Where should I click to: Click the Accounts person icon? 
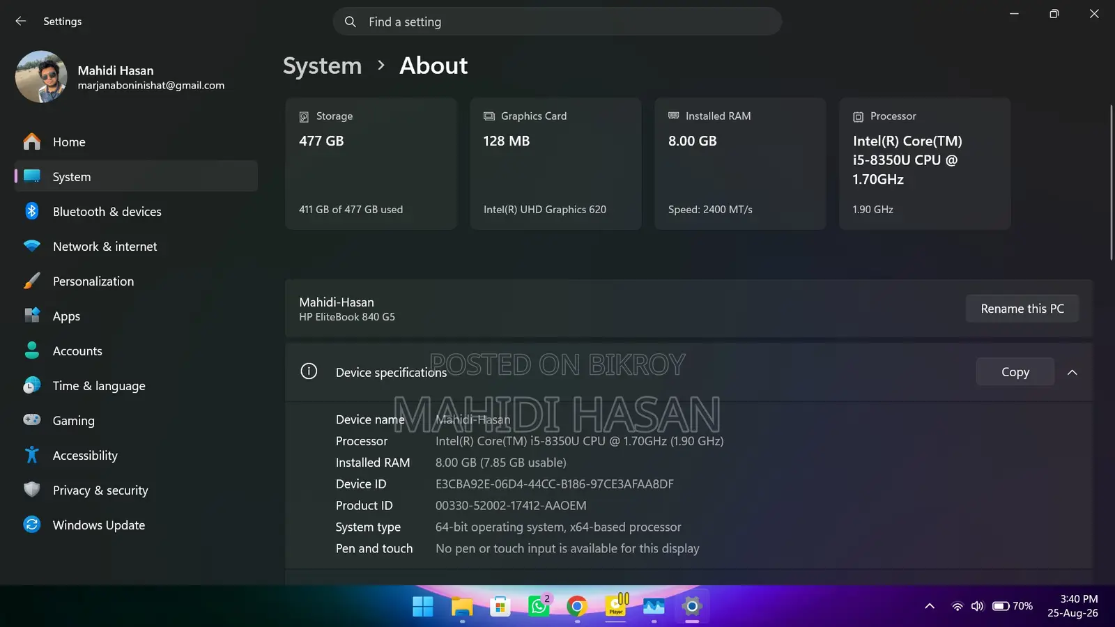pyautogui.click(x=32, y=350)
